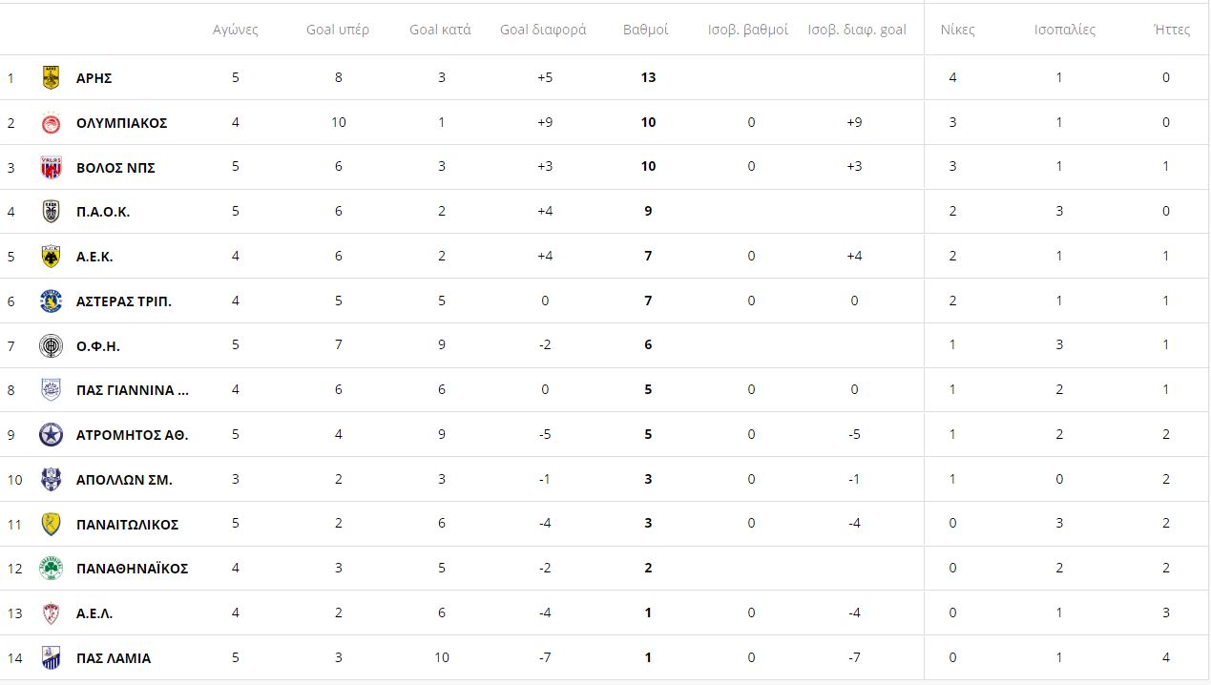Click the ΠΑΣ ΛΑΜΙΑ team badge
The height and width of the screenshot is (685, 1211).
(x=52, y=657)
